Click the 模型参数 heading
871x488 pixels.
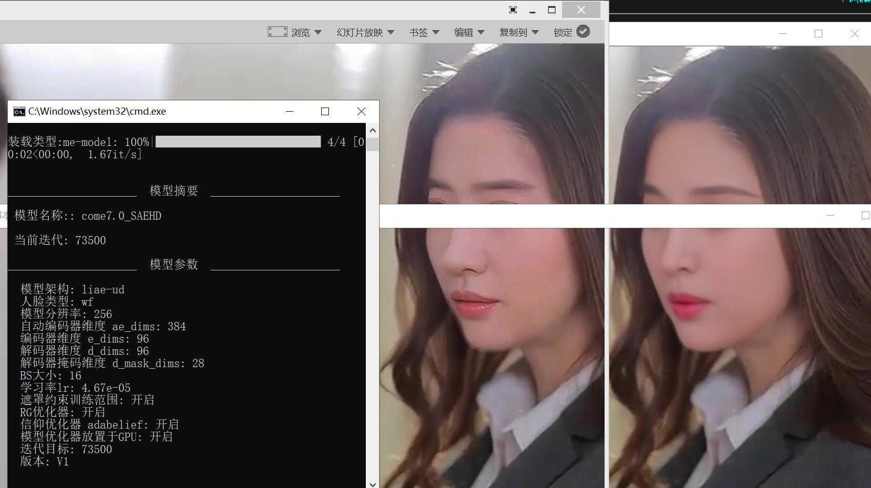(x=174, y=264)
